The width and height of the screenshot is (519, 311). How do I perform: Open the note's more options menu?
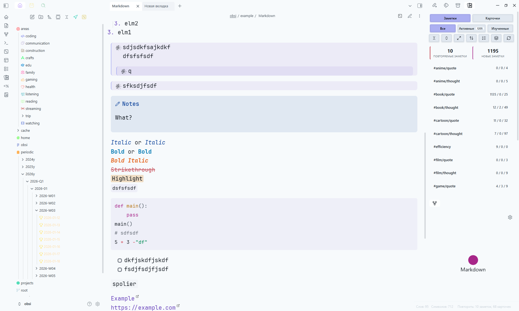point(420,16)
